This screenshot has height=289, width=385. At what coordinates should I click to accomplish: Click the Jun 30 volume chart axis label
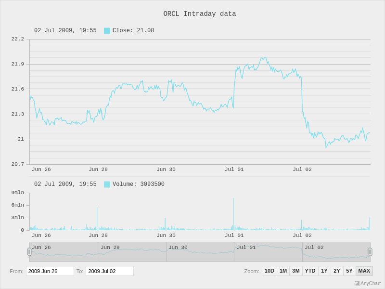(x=166, y=236)
